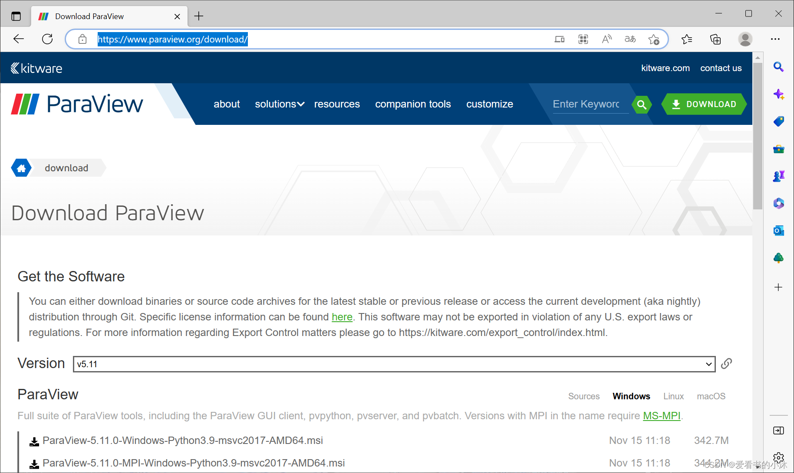Open the companion tools menu item
Viewport: 794px width, 473px height.
pyautogui.click(x=412, y=104)
